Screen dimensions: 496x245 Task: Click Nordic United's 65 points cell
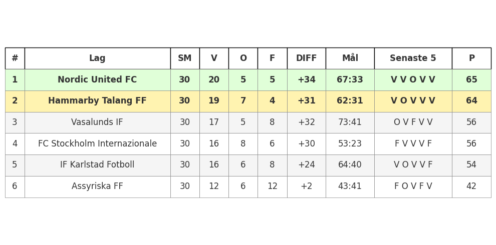pyautogui.click(x=471, y=80)
